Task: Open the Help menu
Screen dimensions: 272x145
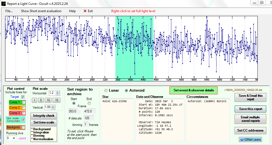Action: click(x=72, y=11)
